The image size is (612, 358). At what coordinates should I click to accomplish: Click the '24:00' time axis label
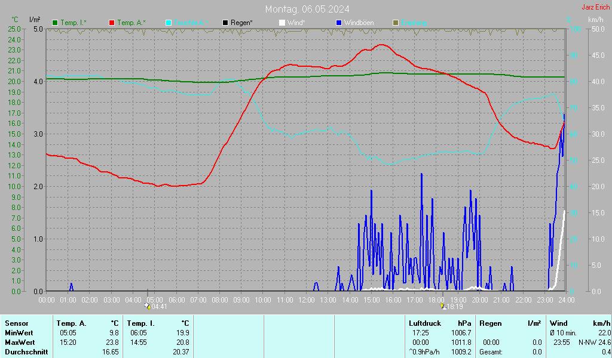point(567,300)
